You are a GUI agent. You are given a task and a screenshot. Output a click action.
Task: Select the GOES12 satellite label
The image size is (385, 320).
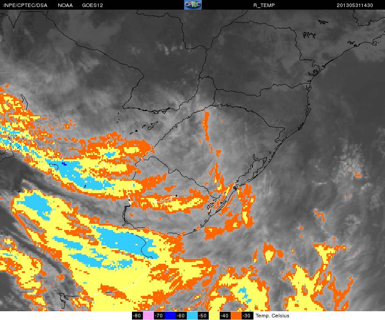point(93,5)
